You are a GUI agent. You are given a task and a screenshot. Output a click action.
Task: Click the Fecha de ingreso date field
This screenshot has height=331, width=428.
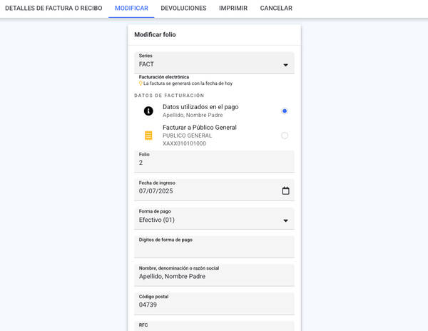[x=207, y=191]
